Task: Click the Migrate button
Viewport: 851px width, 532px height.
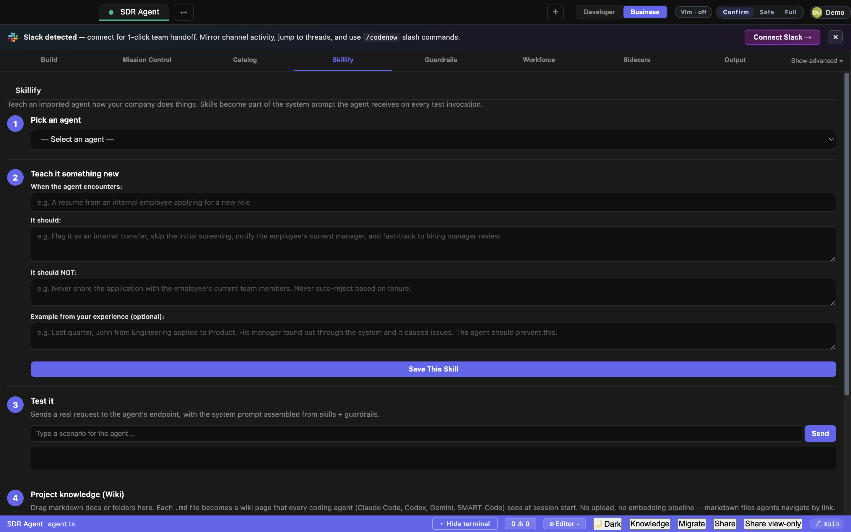Action: click(x=692, y=523)
